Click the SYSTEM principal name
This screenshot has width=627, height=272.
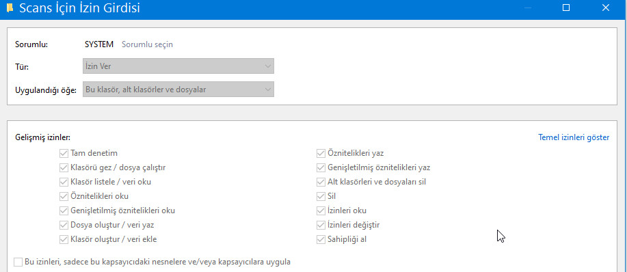pos(99,44)
